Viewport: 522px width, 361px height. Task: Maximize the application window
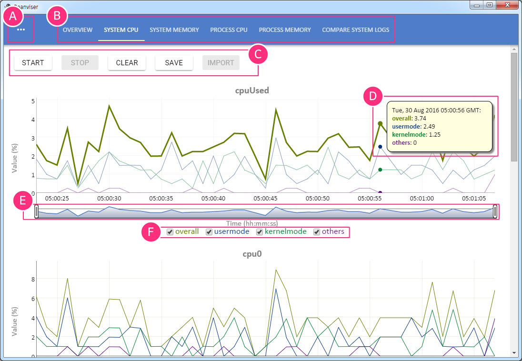coord(489,6)
